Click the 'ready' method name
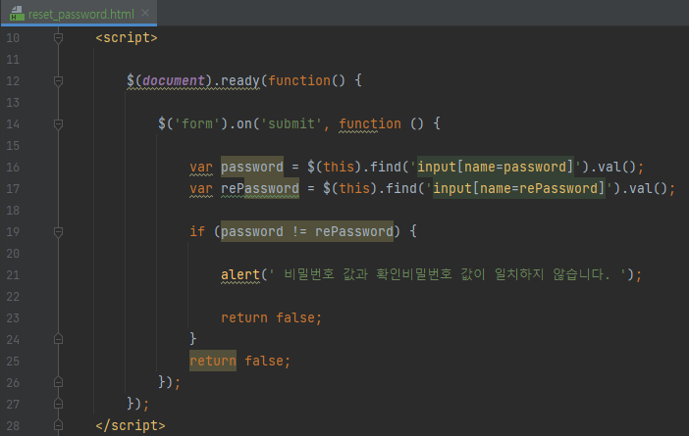 [239, 80]
